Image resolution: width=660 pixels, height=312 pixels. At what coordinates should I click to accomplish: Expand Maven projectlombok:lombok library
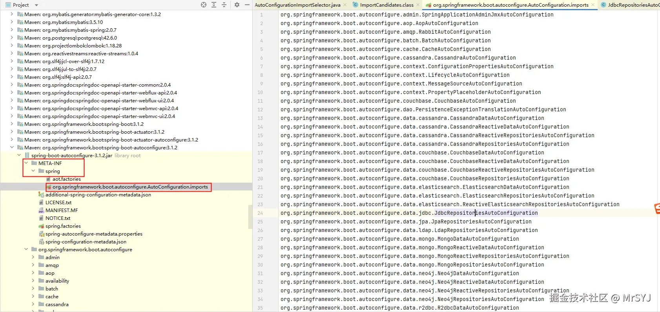click(12, 45)
